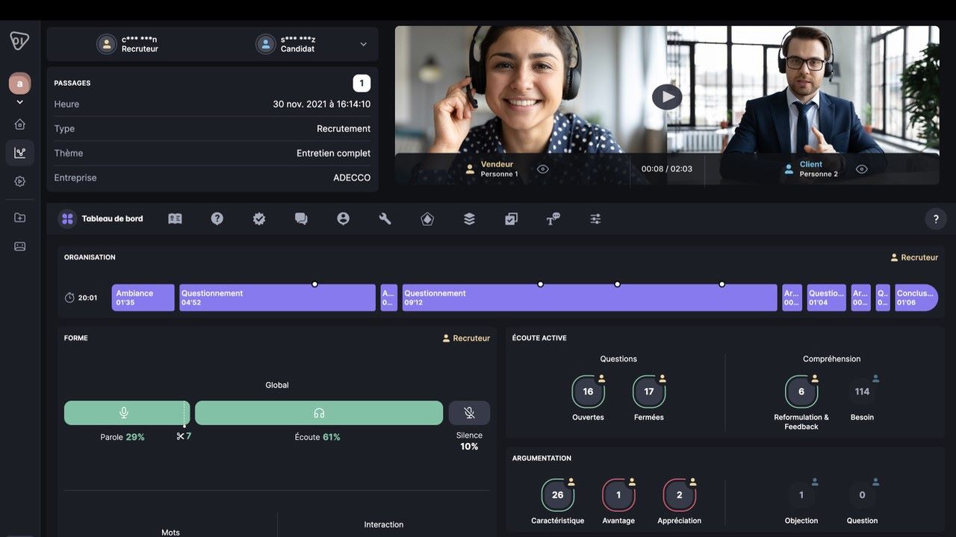Screen dimensions: 956x537
Task: Open the chat bubbles icon in toolbar
Action: tap(301, 219)
